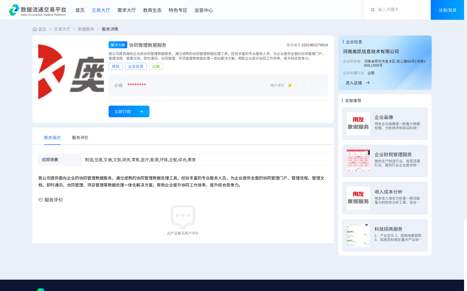Click the third rating star

point(304,85)
